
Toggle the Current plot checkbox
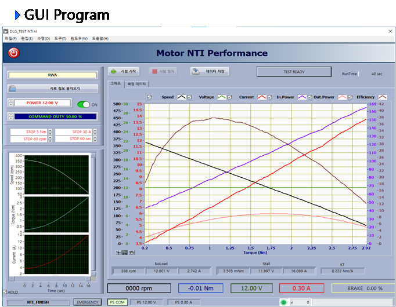229,97
